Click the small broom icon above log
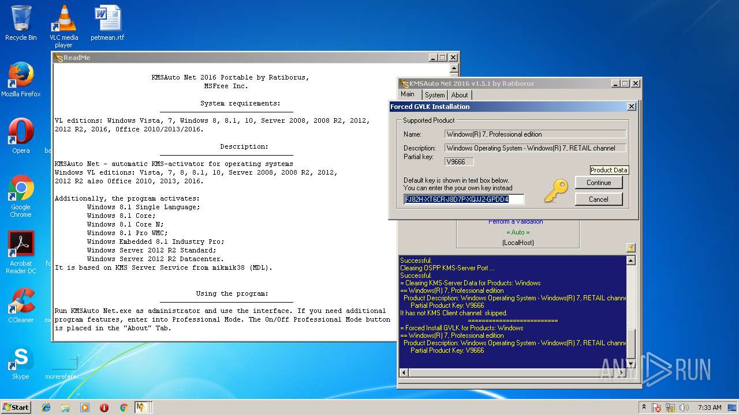The image size is (739, 415). pyautogui.click(x=630, y=248)
